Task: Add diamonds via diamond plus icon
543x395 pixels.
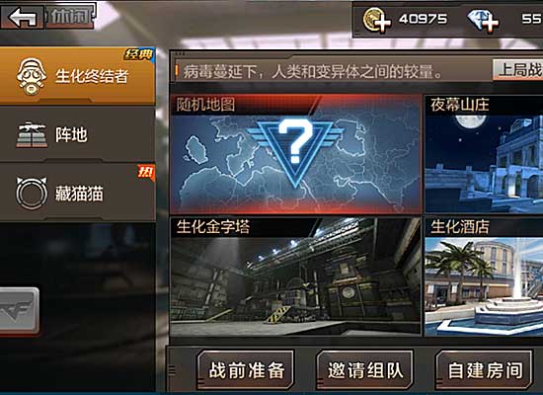Action: pos(483,21)
